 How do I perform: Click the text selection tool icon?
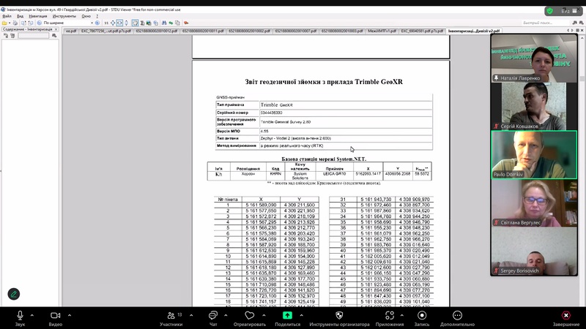coord(142,23)
